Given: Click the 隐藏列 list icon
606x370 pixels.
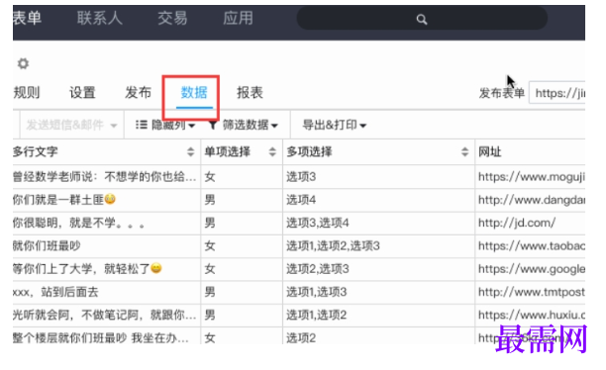Looking at the screenshot, I should tap(142, 125).
